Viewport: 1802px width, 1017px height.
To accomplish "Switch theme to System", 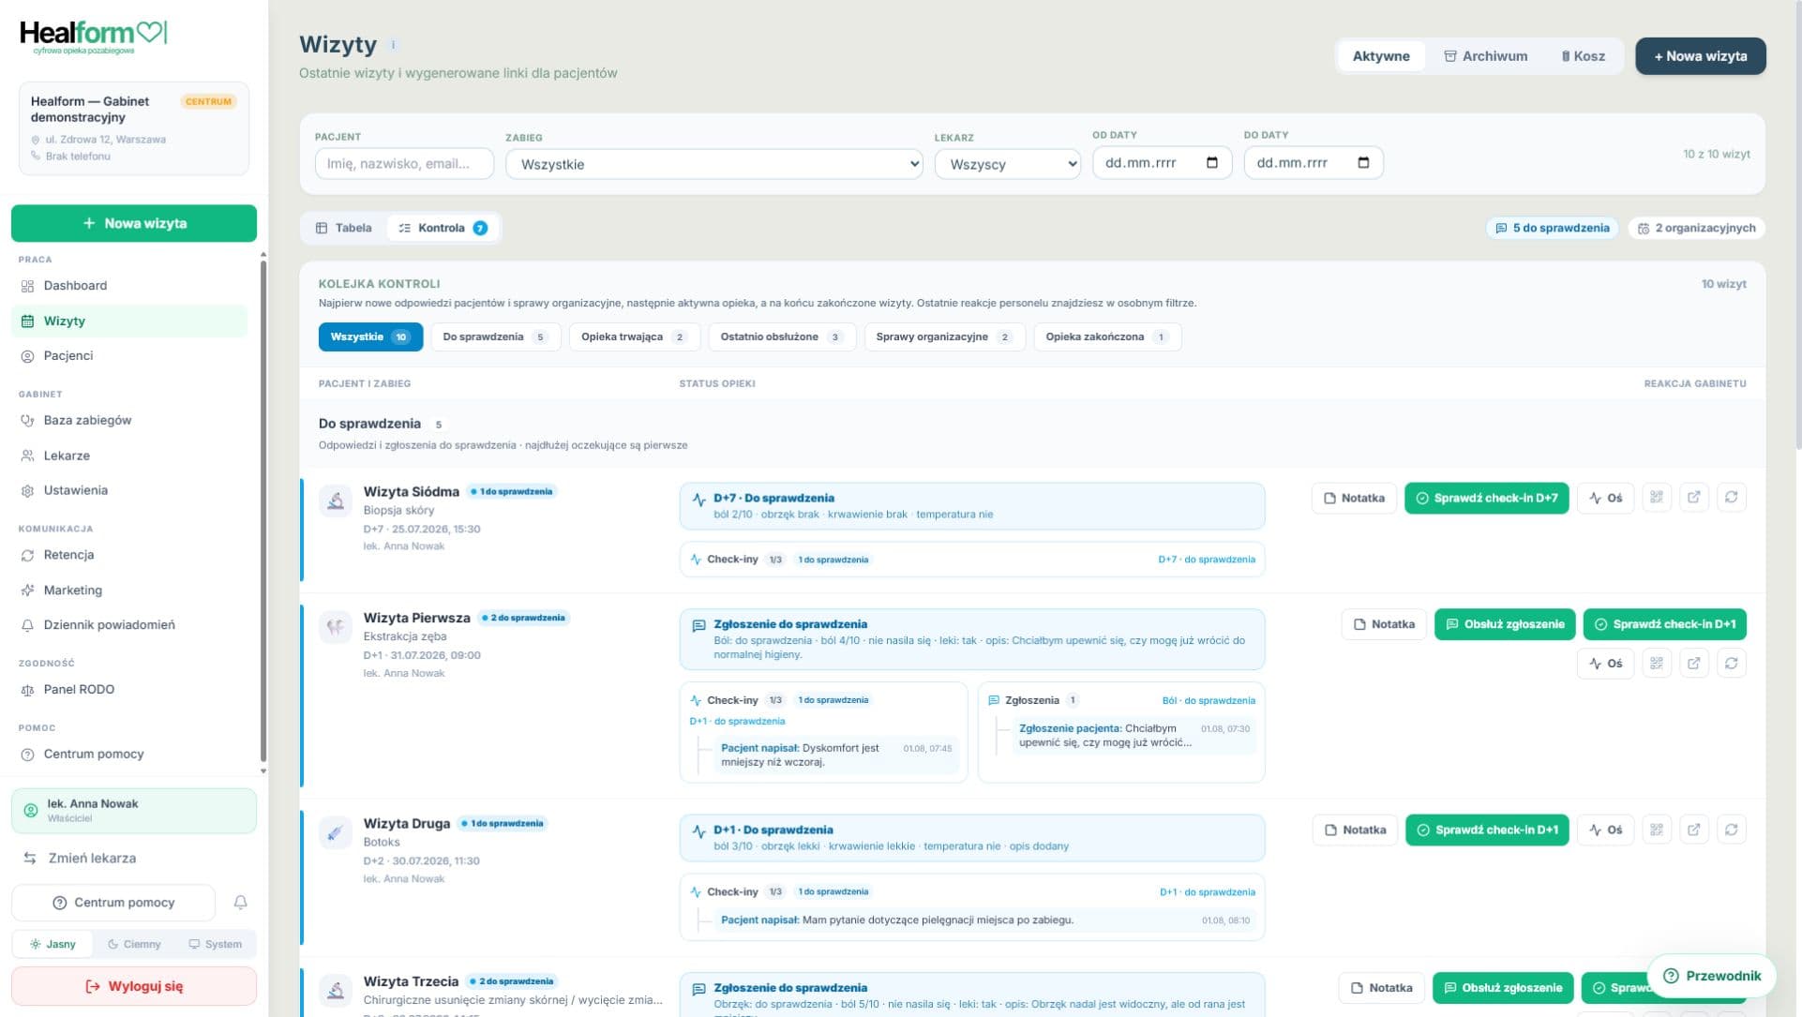I will tap(216, 944).
